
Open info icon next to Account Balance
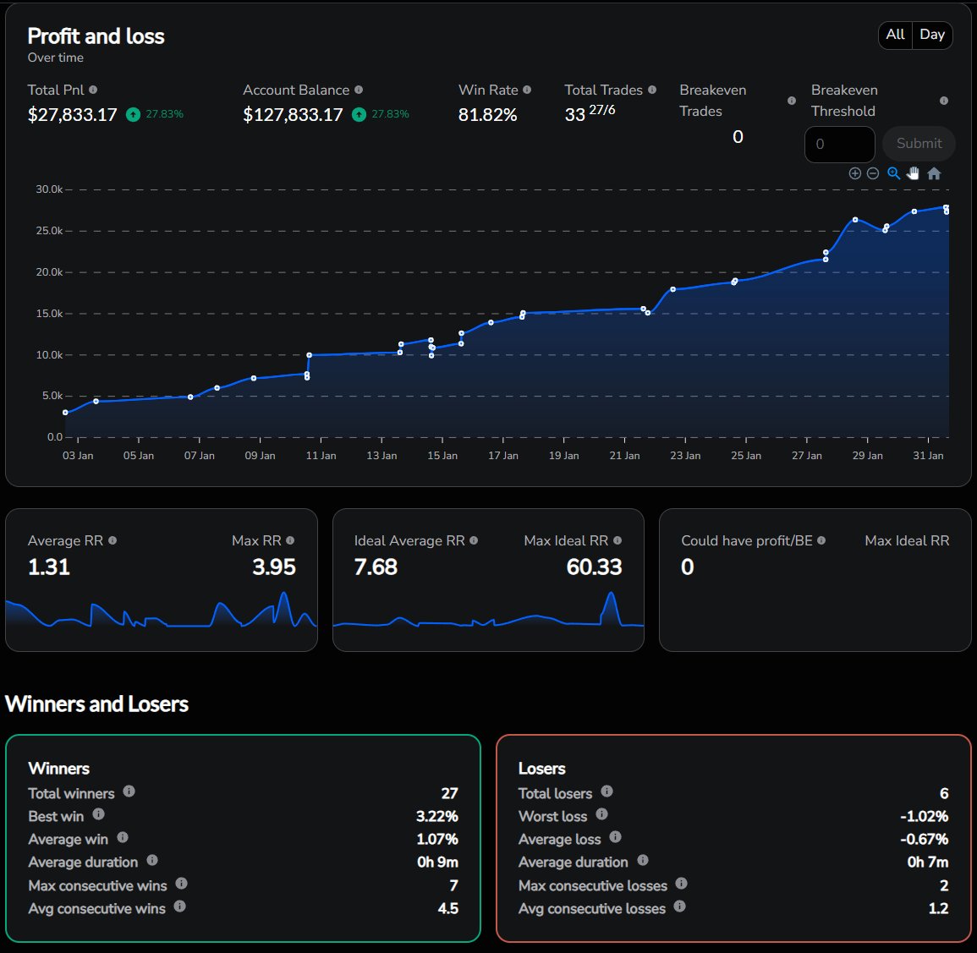pyautogui.click(x=359, y=90)
